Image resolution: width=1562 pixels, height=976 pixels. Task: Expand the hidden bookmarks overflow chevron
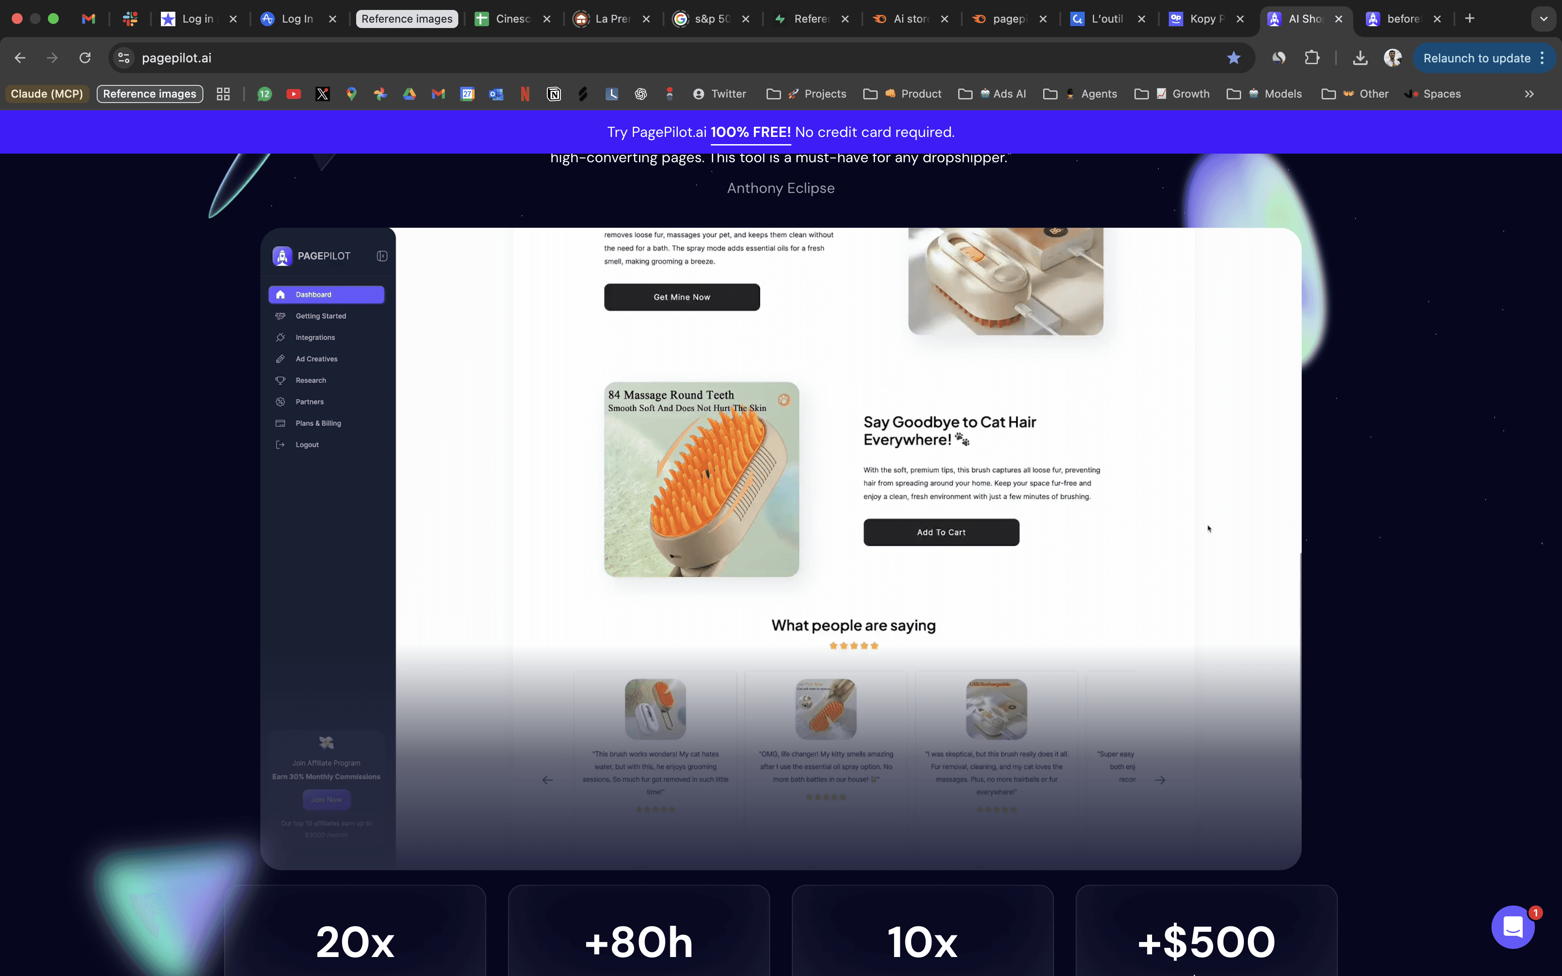tap(1529, 94)
